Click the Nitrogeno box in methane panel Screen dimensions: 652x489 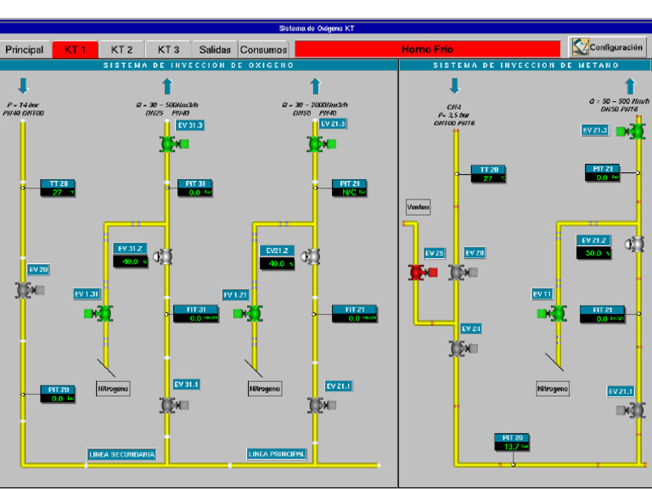[x=553, y=389]
